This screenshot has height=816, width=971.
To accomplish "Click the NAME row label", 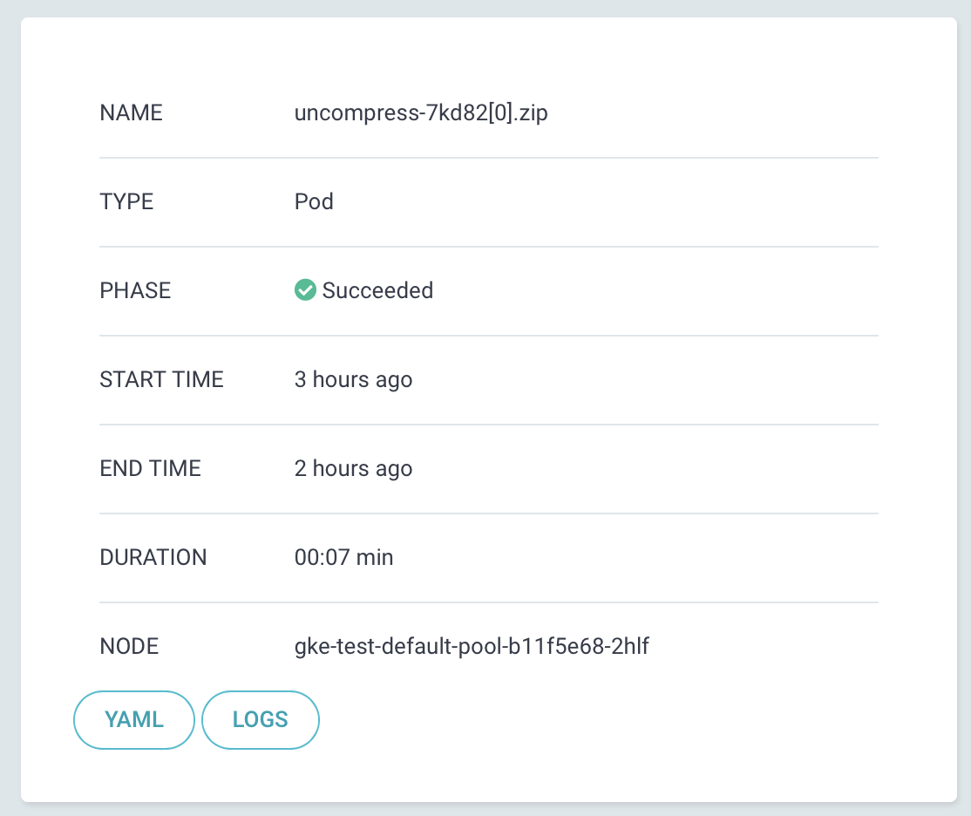I will pyautogui.click(x=131, y=112).
